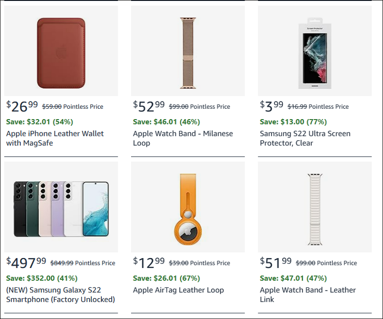
Task: Open the white Leather Link band image
Action: pyautogui.click(x=315, y=207)
